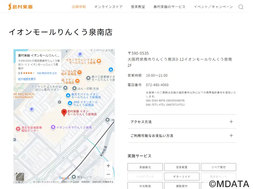Click the plus icon beside アクセス方法
253x189 pixels.
[x=231, y=122]
